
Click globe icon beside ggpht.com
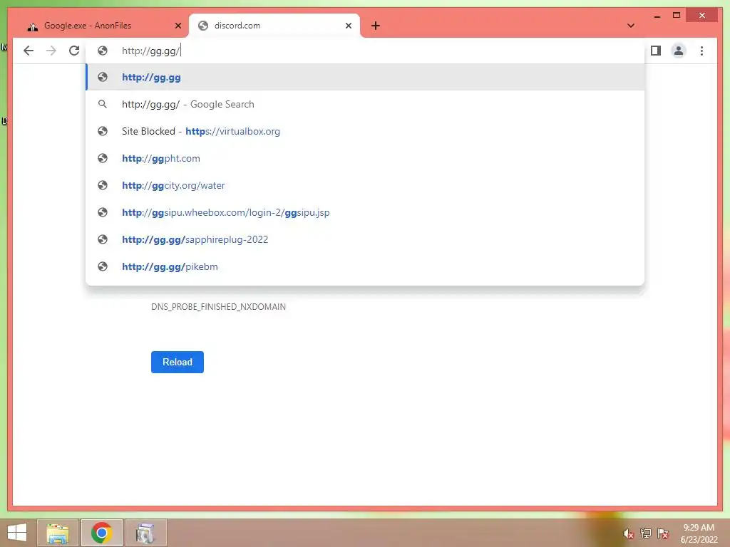tap(103, 158)
